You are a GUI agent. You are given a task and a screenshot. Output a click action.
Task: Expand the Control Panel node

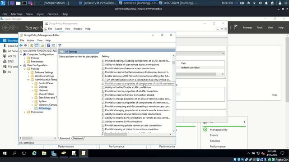pos(32,83)
